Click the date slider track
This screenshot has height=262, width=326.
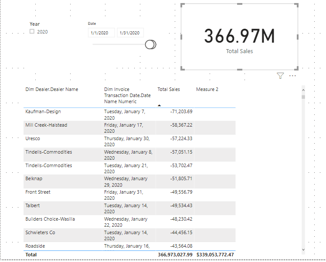click(x=119, y=44)
